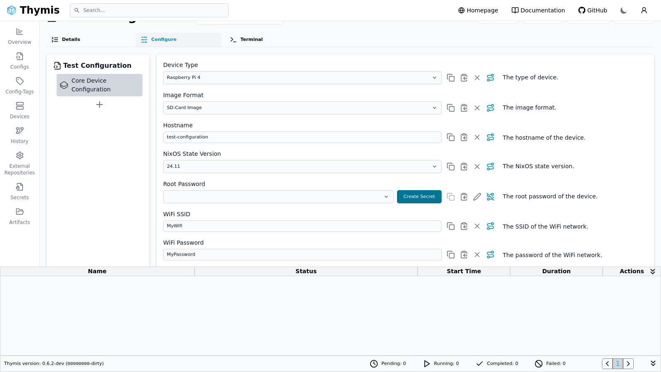The image size is (661, 372).
Task: Toggle WiFi Password flow icon
Action: tap(490, 255)
